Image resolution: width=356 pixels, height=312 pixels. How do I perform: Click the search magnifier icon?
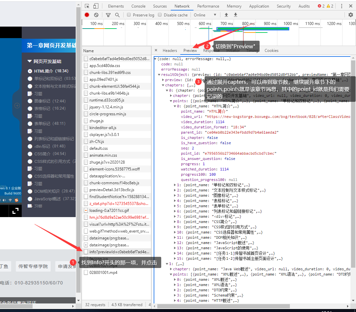(x=117, y=15)
